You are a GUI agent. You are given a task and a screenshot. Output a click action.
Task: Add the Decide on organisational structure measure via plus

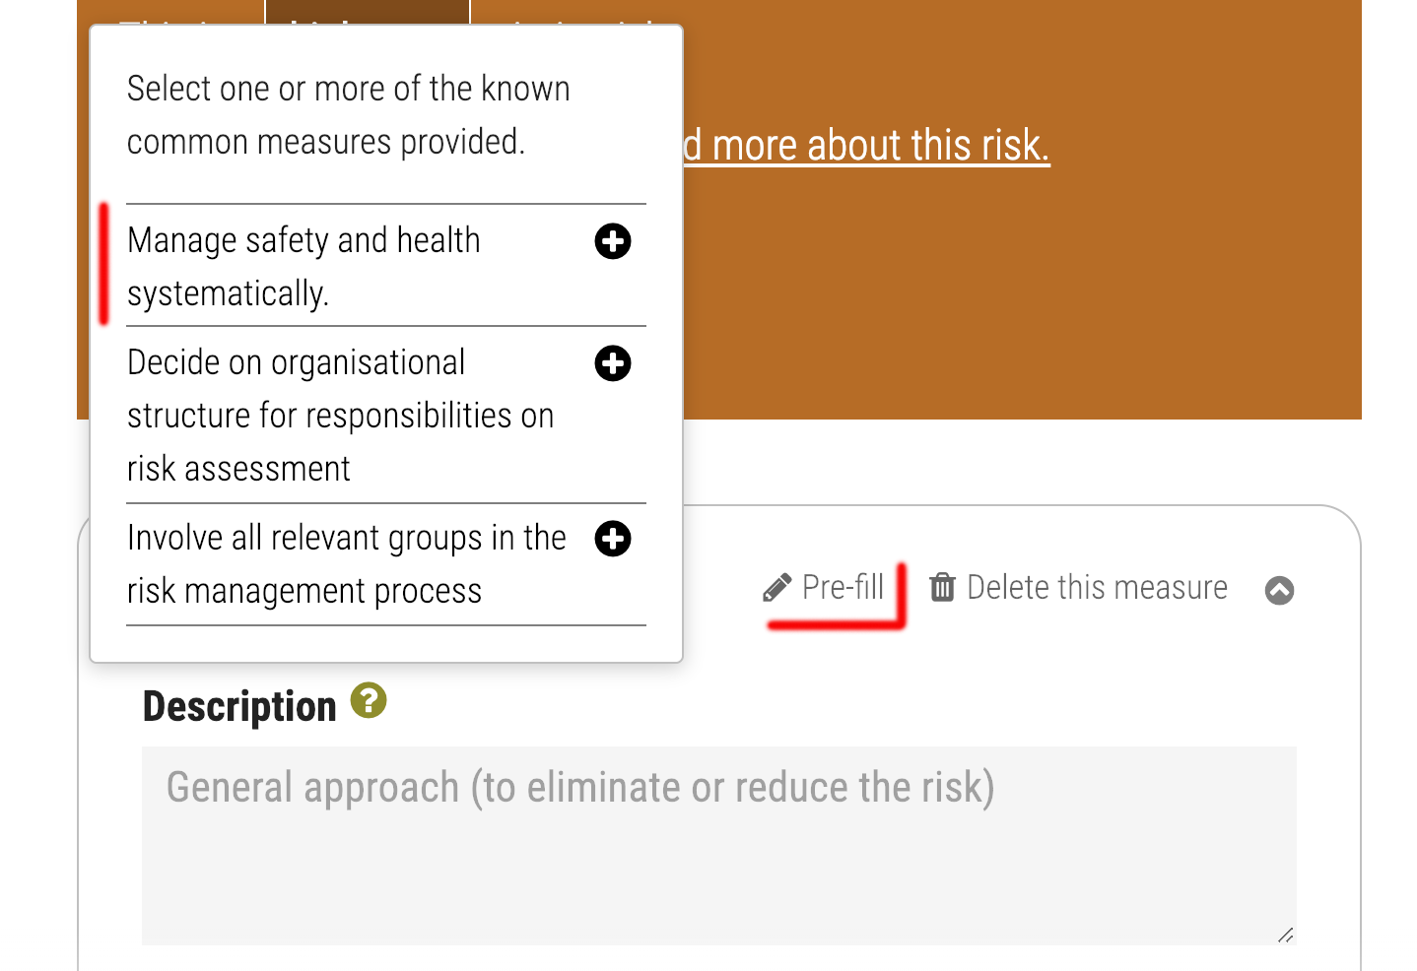coord(613,363)
